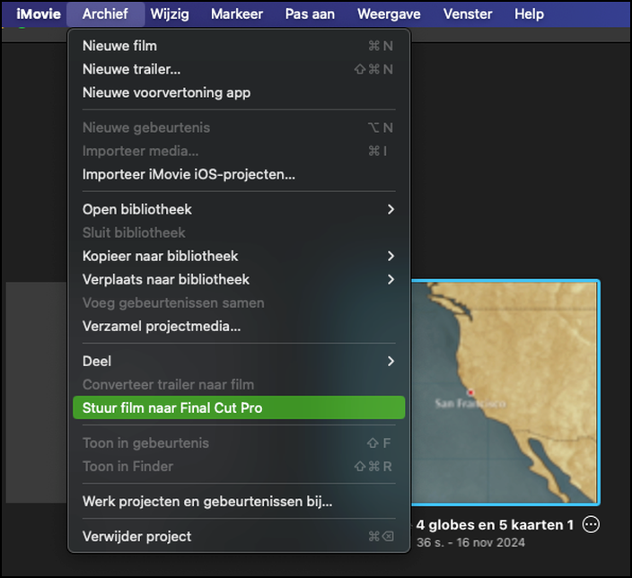Expand Kopieer naar bibliotheek submenu
Image resolution: width=632 pixels, height=578 pixels.
click(239, 257)
